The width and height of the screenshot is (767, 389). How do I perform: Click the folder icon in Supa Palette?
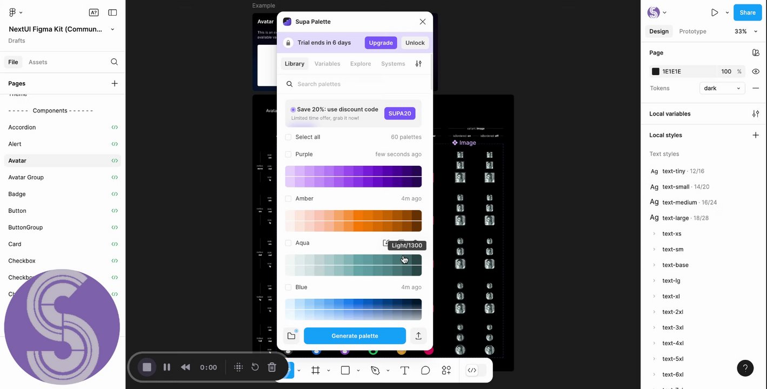click(291, 336)
